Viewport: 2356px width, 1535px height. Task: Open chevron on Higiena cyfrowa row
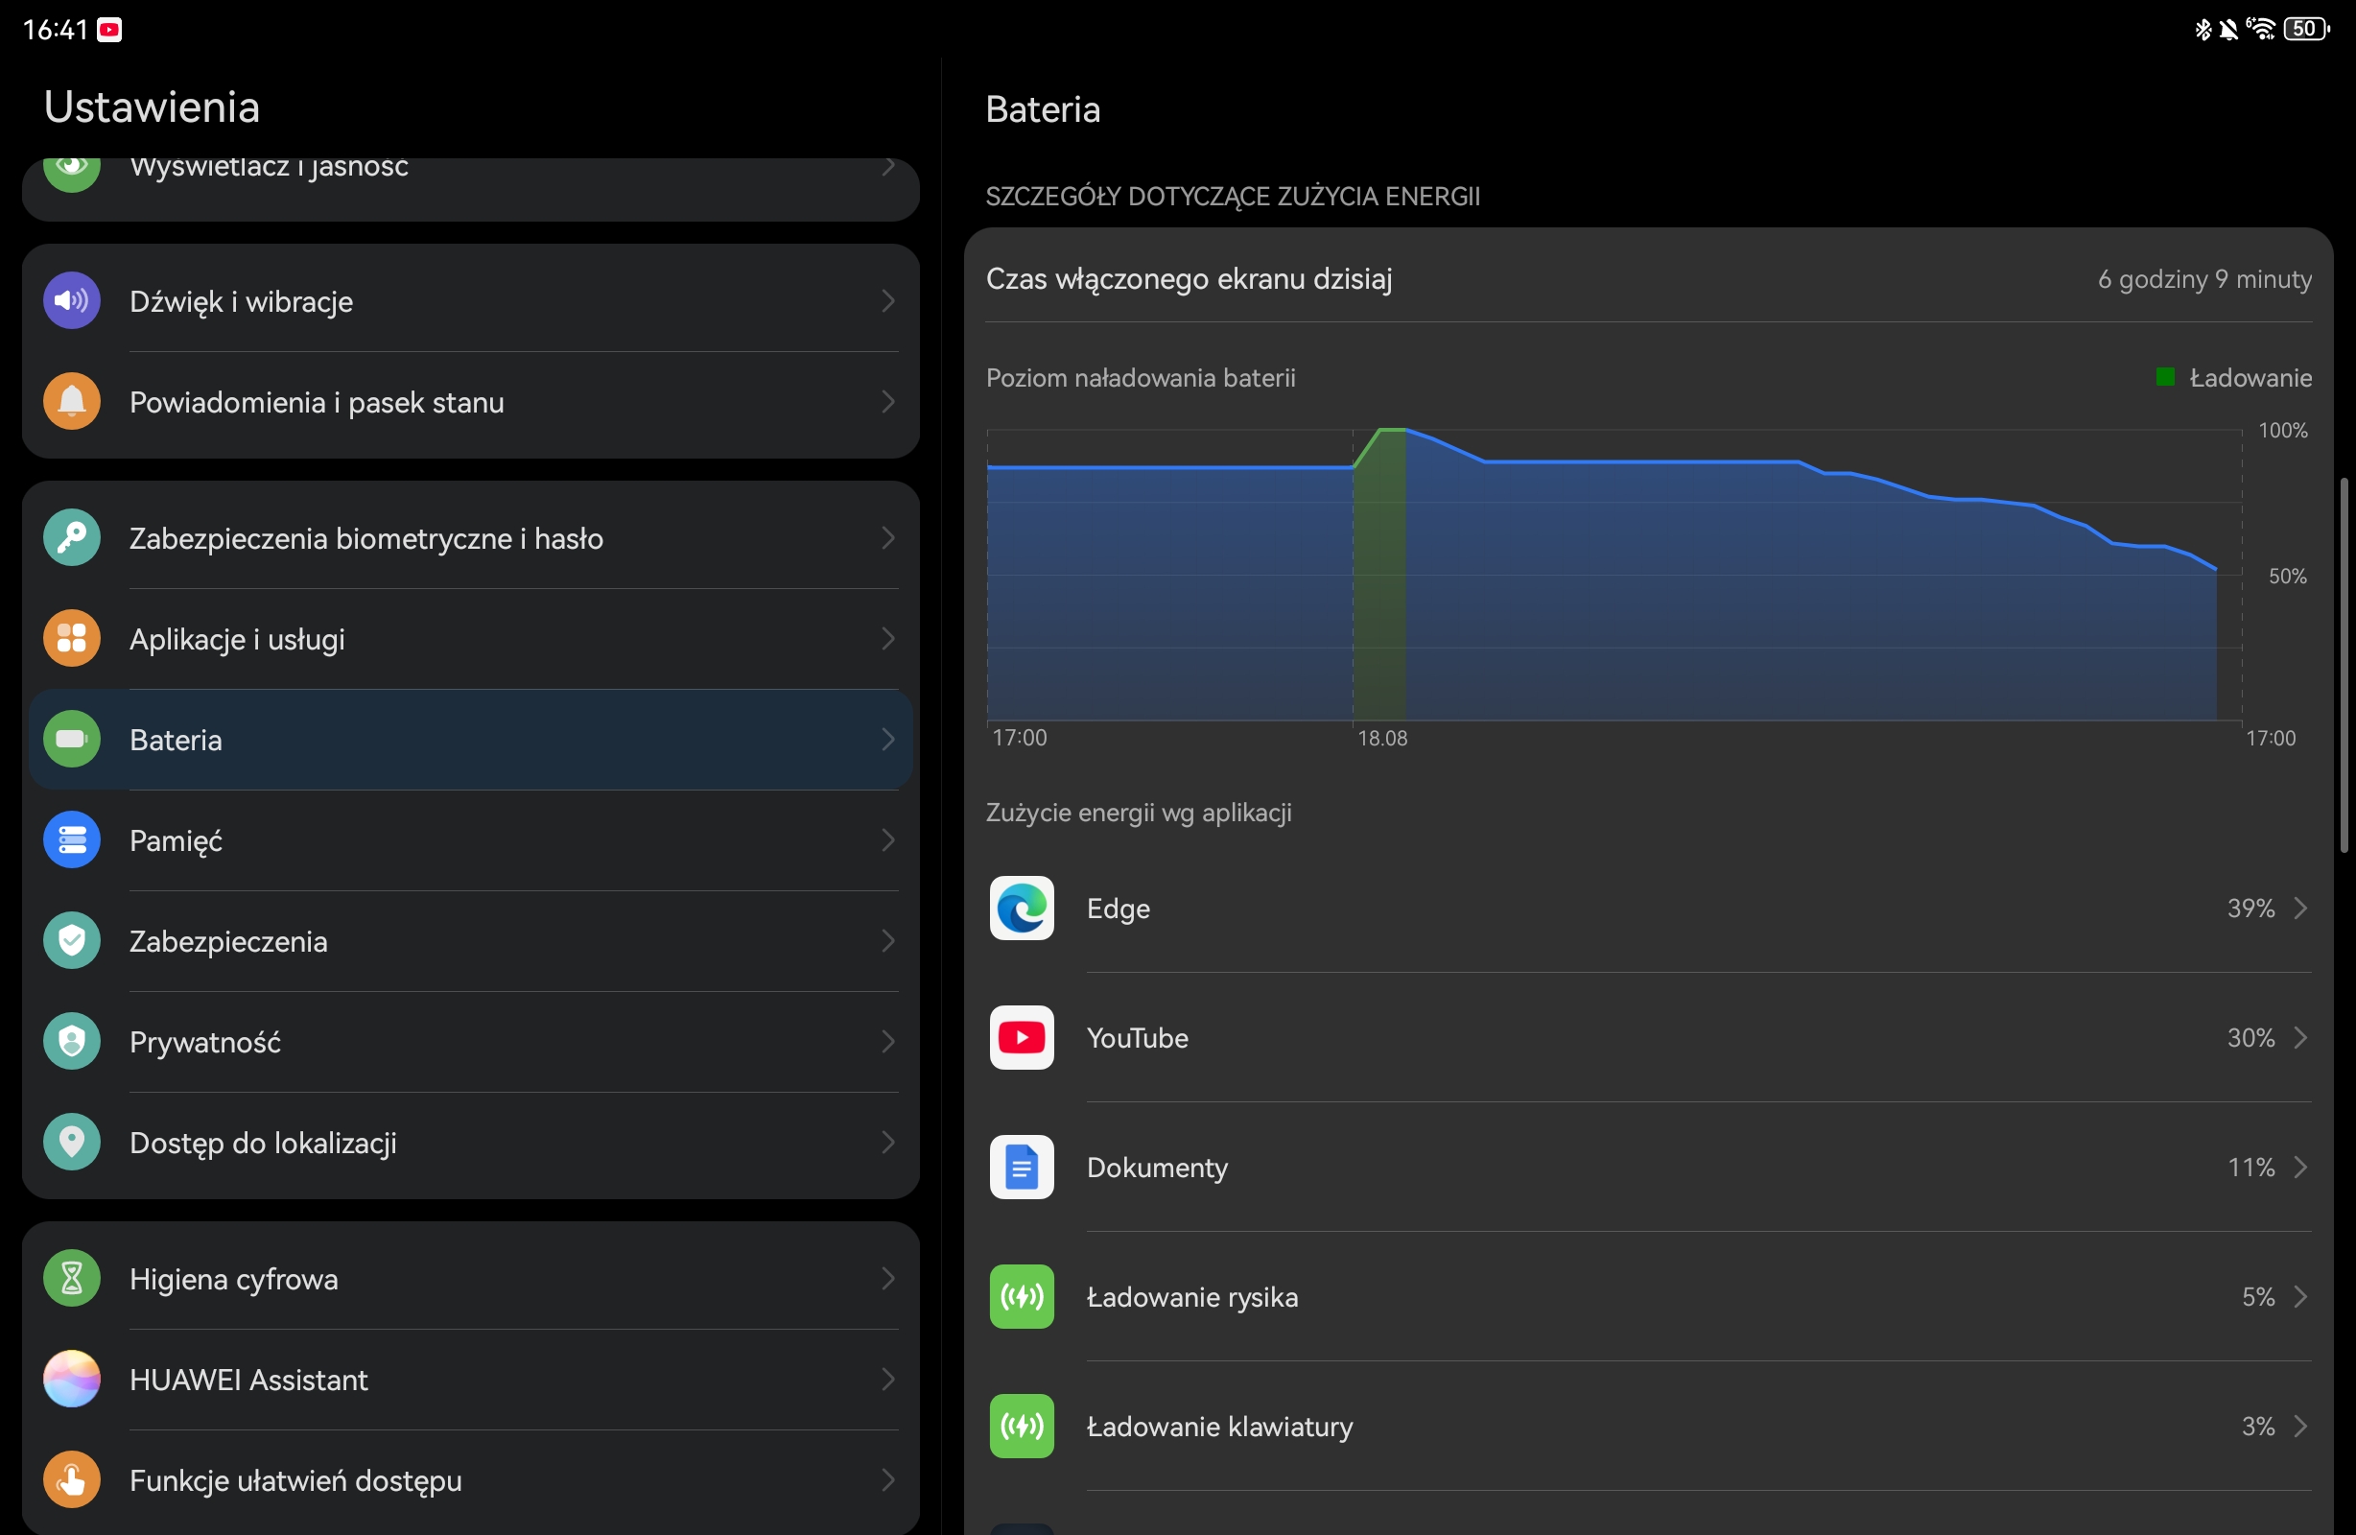(888, 1279)
